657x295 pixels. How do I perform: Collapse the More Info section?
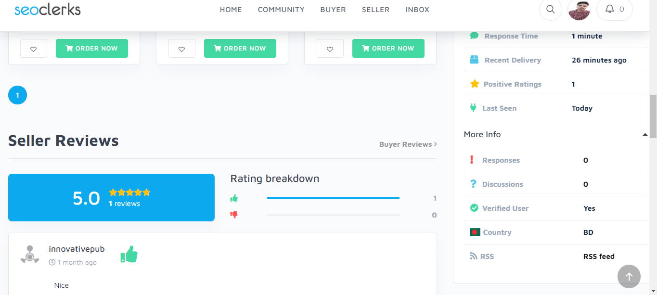pyautogui.click(x=645, y=135)
